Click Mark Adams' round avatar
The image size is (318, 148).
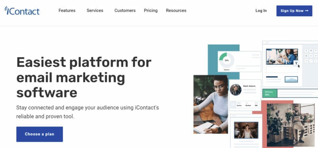[236, 90]
